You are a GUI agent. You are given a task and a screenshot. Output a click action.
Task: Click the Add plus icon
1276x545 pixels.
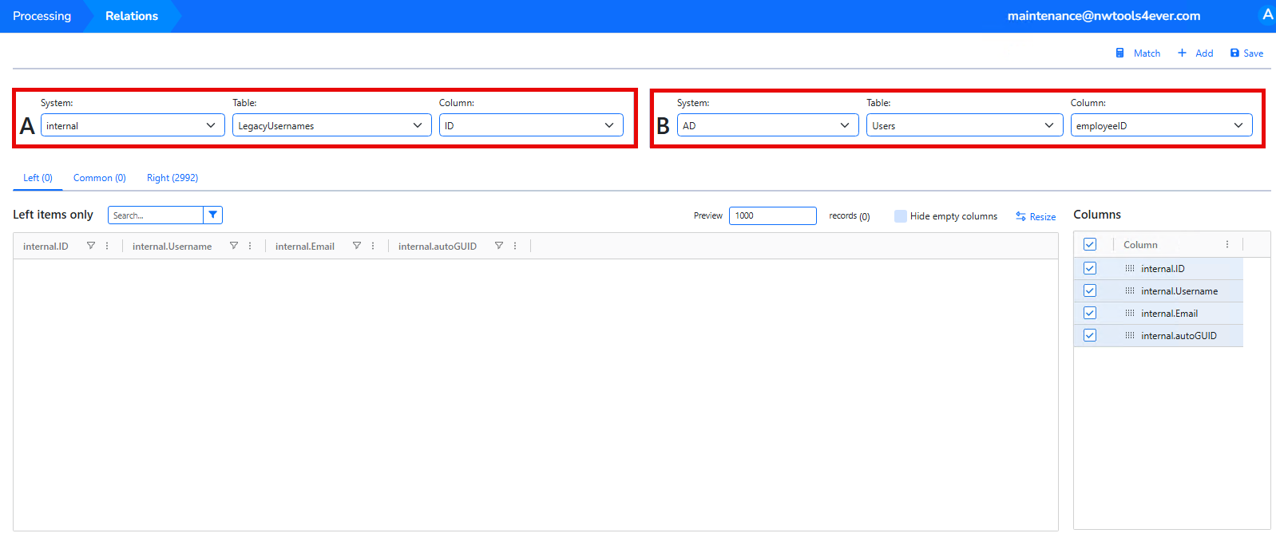tap(1182, 53)
